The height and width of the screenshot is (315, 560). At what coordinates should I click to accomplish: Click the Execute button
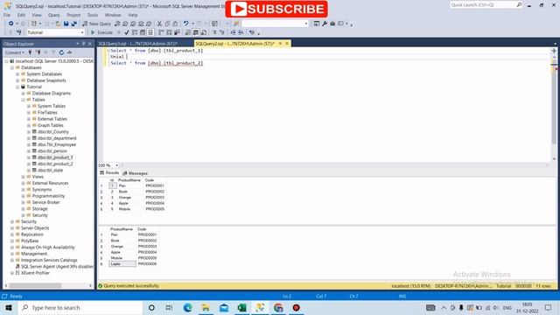point(101,32)
